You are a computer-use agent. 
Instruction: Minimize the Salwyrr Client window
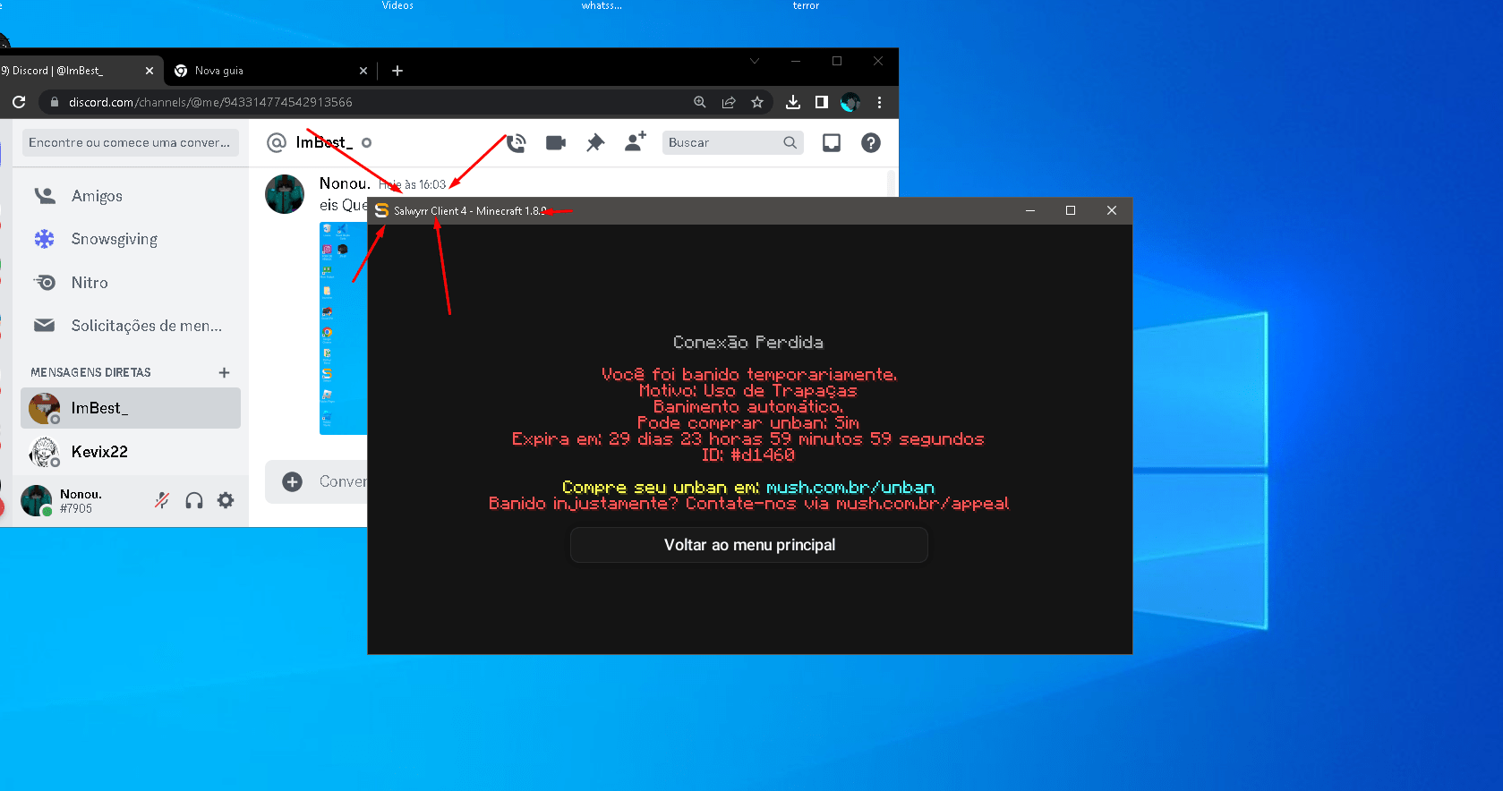[x=1030, y=210]
